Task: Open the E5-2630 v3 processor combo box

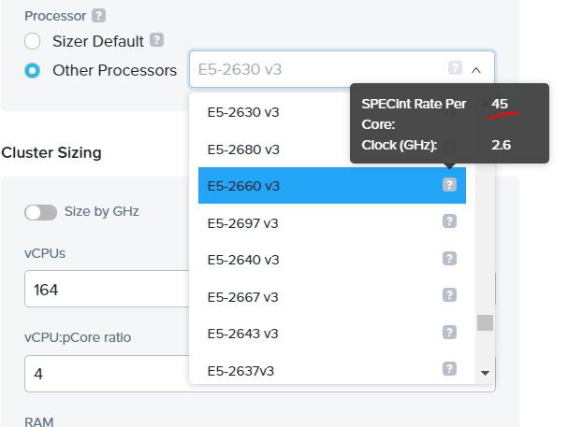Action: tap(342, 69)
